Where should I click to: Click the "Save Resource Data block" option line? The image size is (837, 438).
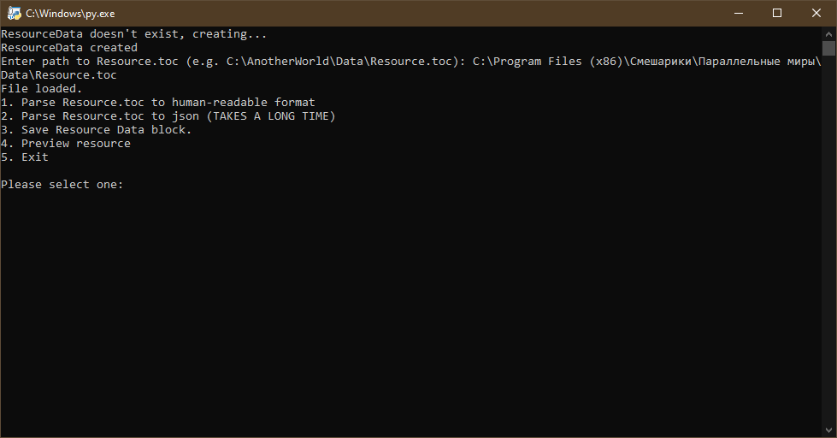point(97,130)
